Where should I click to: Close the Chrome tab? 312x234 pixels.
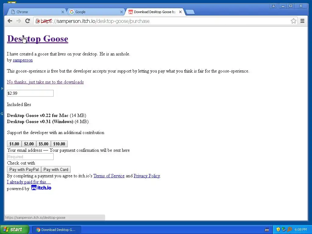63,12
